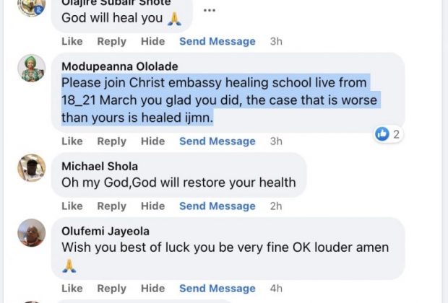Viewport: 448px width, 303px height.
Task: Open Olufemi Jayeola's profile avatar
Action: coord(32,232)
